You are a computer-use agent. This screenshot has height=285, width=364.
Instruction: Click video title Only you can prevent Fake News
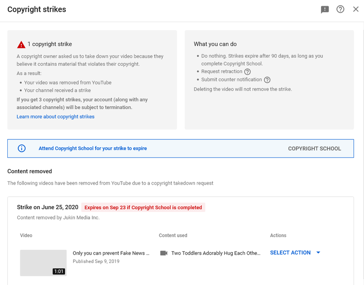click(x=111, y=253)
